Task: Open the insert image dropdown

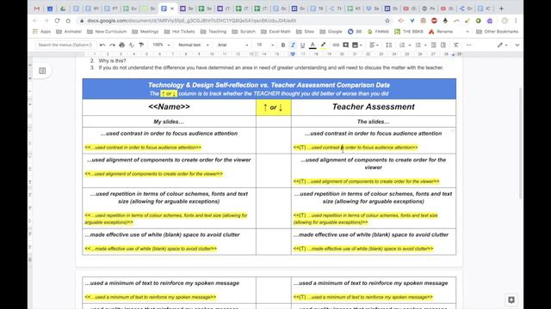Action: click(357, 45)
